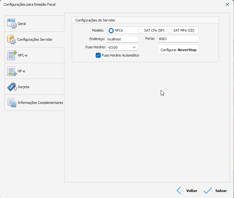
Task: Click the Configurações Servidor database icon
Action: point(11,39)
